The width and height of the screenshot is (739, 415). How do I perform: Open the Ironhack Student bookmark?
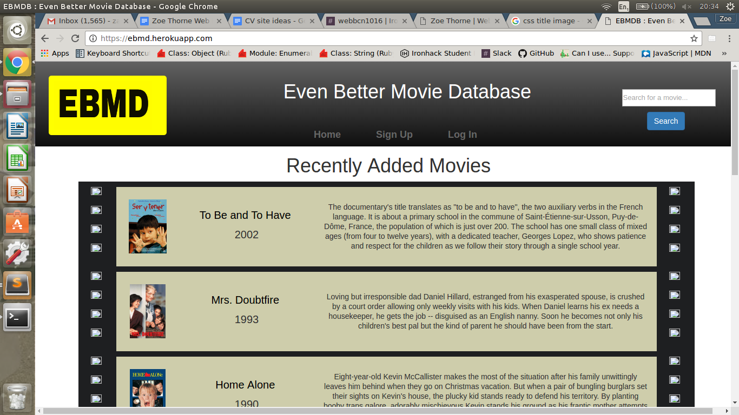tap(436, 53)
